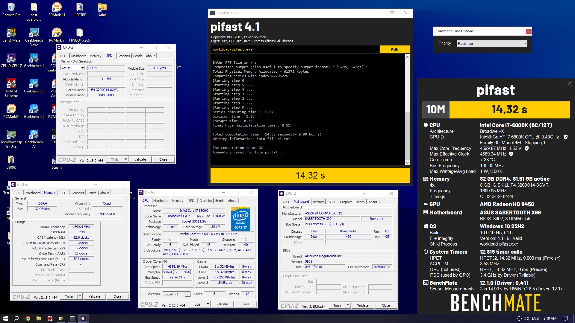The image size is (575, 323).
Task: Click the clock showing 3:10 AM
Action: click(x=550, y=319)
